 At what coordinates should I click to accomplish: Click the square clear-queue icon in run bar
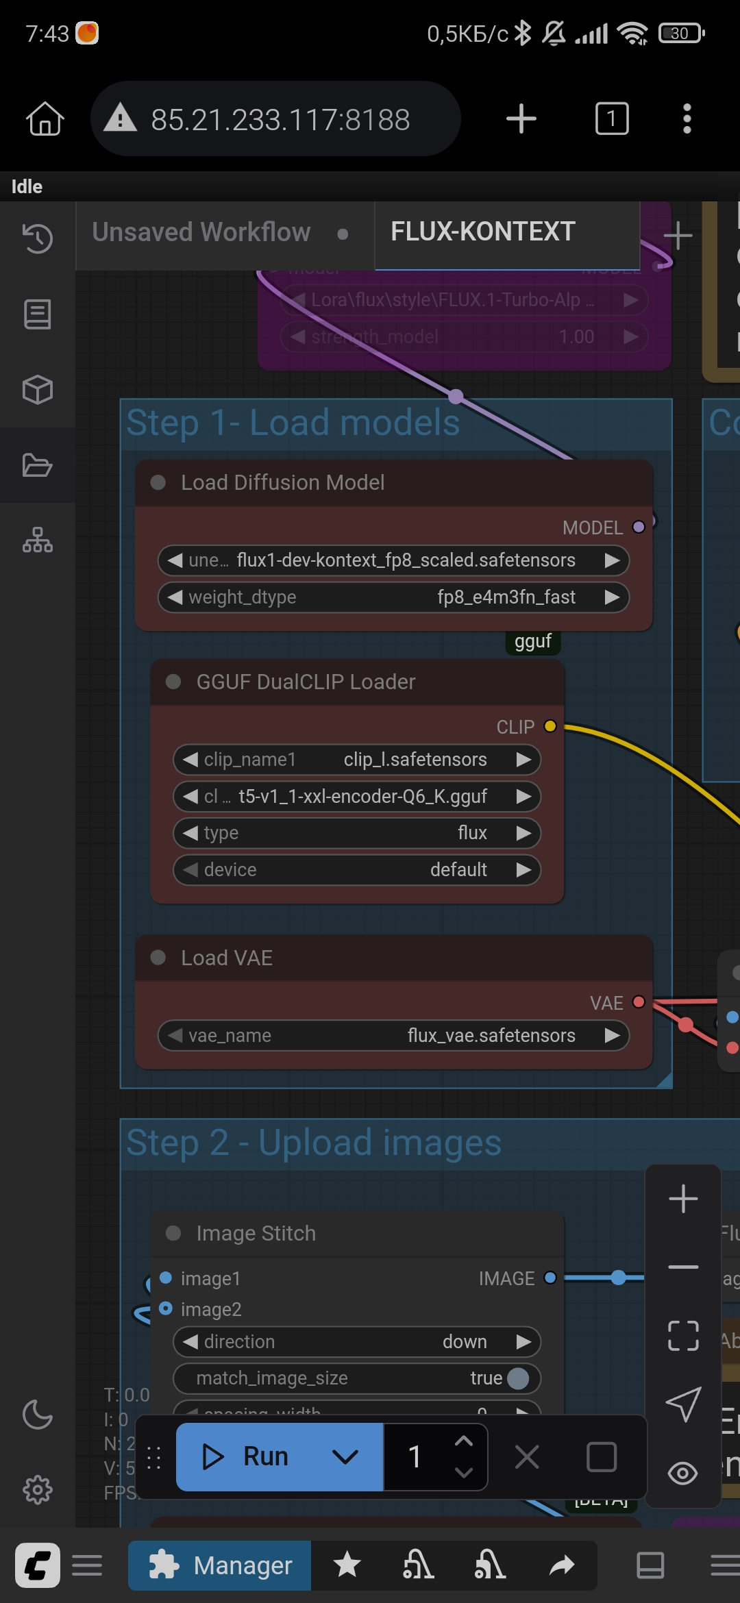click(602, 1457)
